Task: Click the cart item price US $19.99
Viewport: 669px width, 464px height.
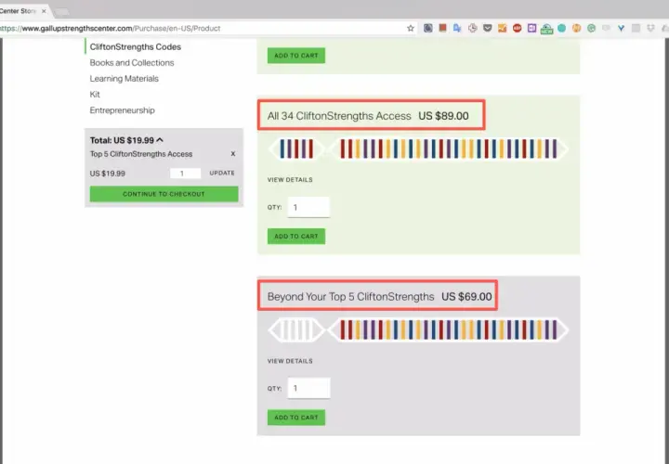Action: 108,174
